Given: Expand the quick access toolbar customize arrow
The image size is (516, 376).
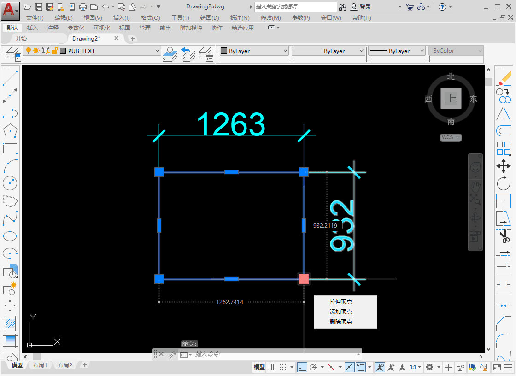Looking at the screenshot, I should coord(158,6).
